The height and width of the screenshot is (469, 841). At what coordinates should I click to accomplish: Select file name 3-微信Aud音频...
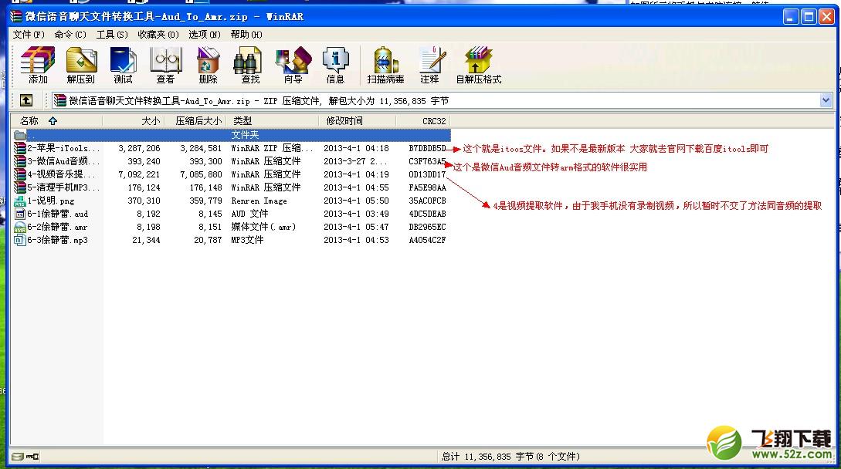63,160
